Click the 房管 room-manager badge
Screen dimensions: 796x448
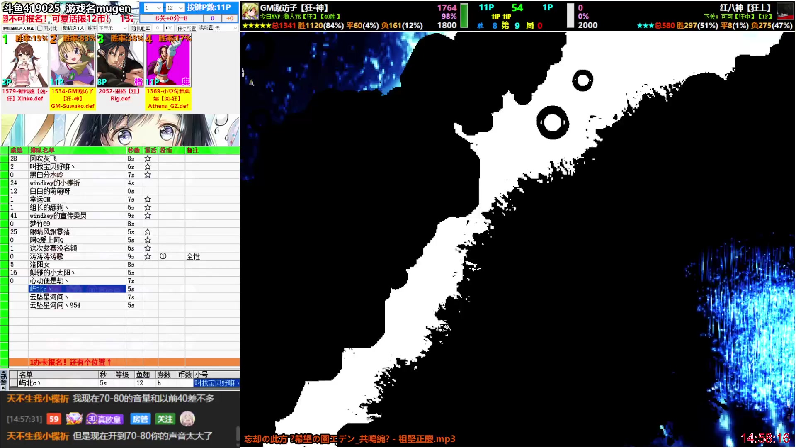tap(140, 419)
